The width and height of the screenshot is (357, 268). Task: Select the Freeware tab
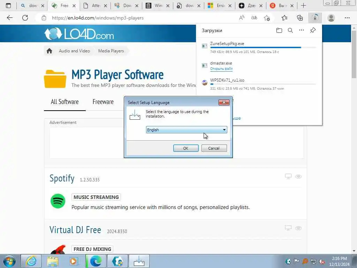tap(103, 102)
